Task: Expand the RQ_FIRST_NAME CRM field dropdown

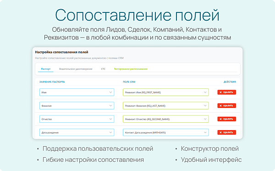Action: (166, 92)
